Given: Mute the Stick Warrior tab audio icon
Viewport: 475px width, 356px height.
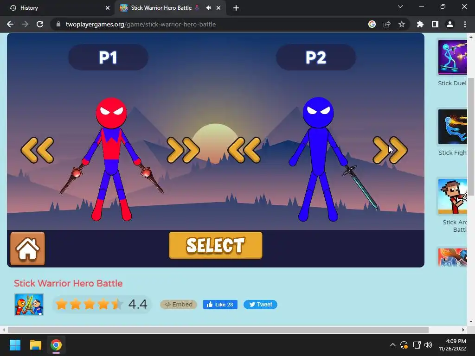Looking at the screenshot, I should (x=208, y=8).
